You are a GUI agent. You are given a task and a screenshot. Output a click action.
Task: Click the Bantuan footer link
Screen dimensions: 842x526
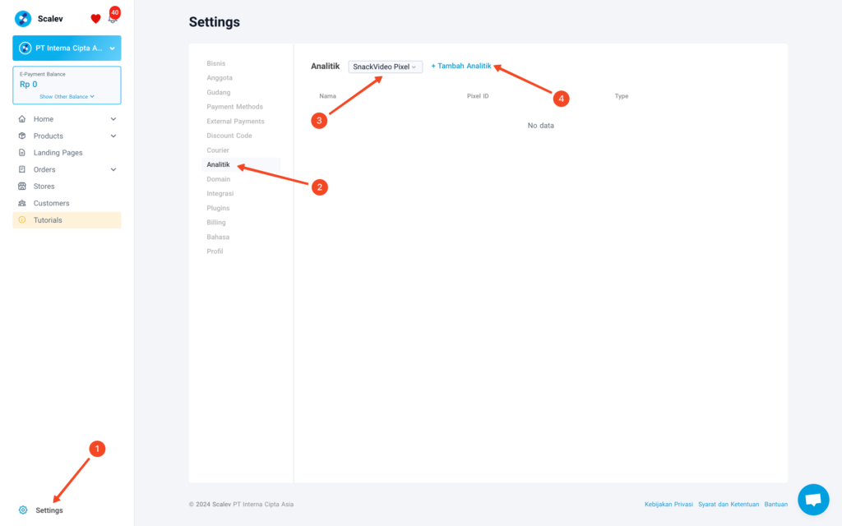pos(776,505)
